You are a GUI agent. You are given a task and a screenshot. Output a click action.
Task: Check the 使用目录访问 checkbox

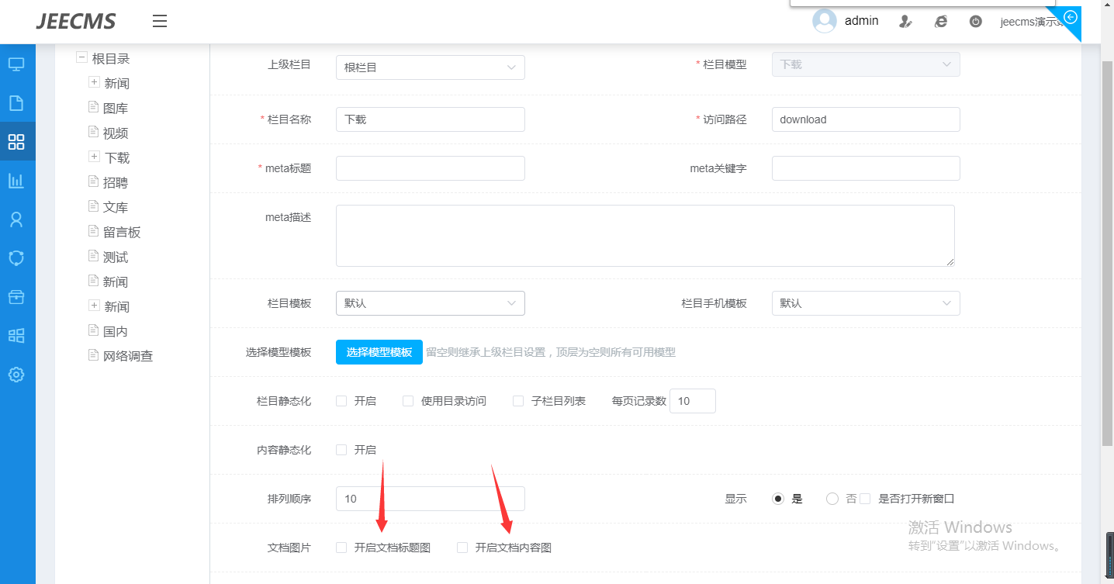click(x=408, y=401)
